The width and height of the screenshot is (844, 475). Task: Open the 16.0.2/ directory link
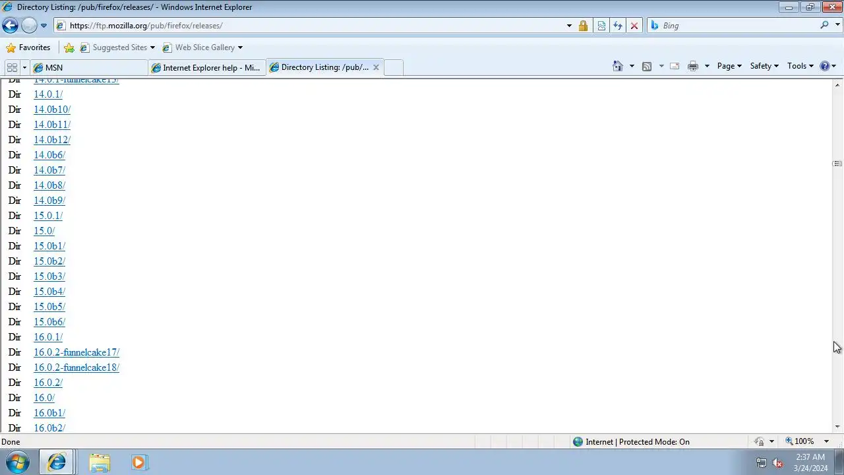48,383
